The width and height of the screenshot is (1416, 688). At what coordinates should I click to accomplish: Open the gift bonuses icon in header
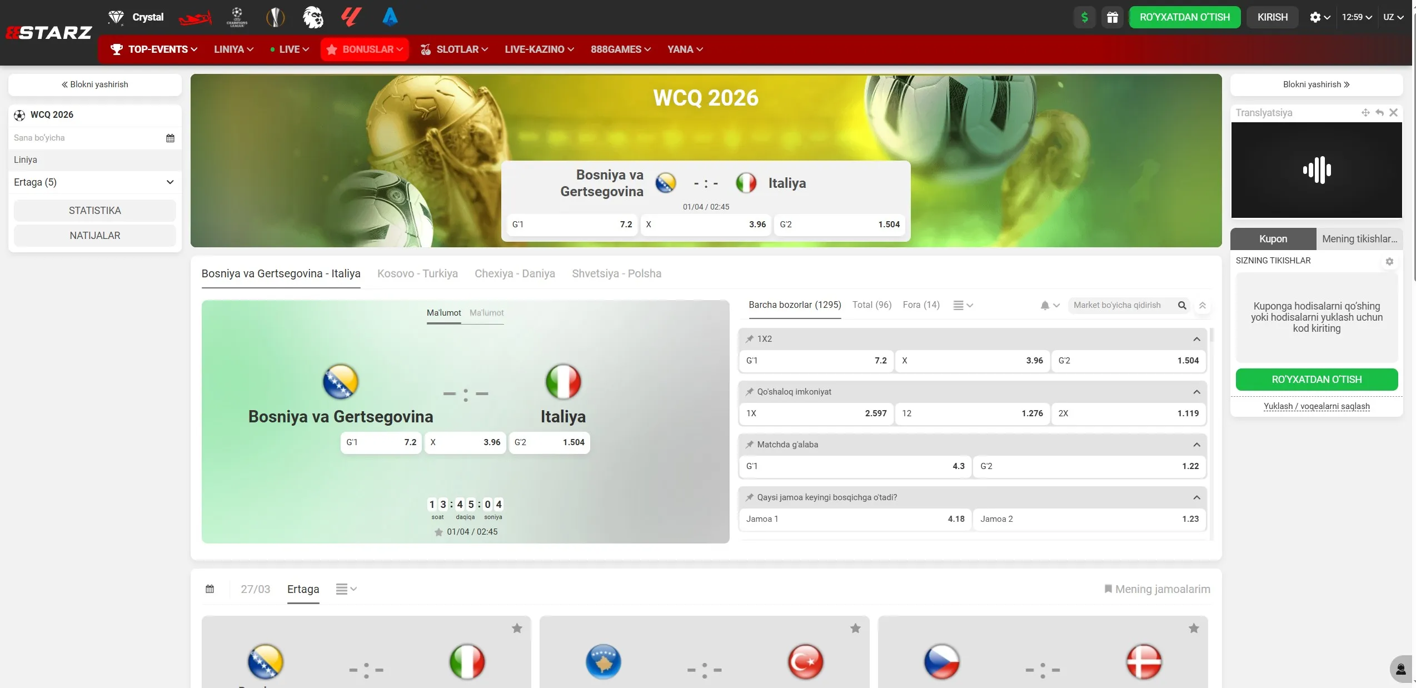point(1113,17)
